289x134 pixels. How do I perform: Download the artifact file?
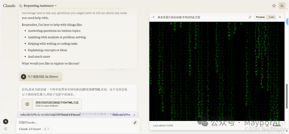(x=267, y=125)
